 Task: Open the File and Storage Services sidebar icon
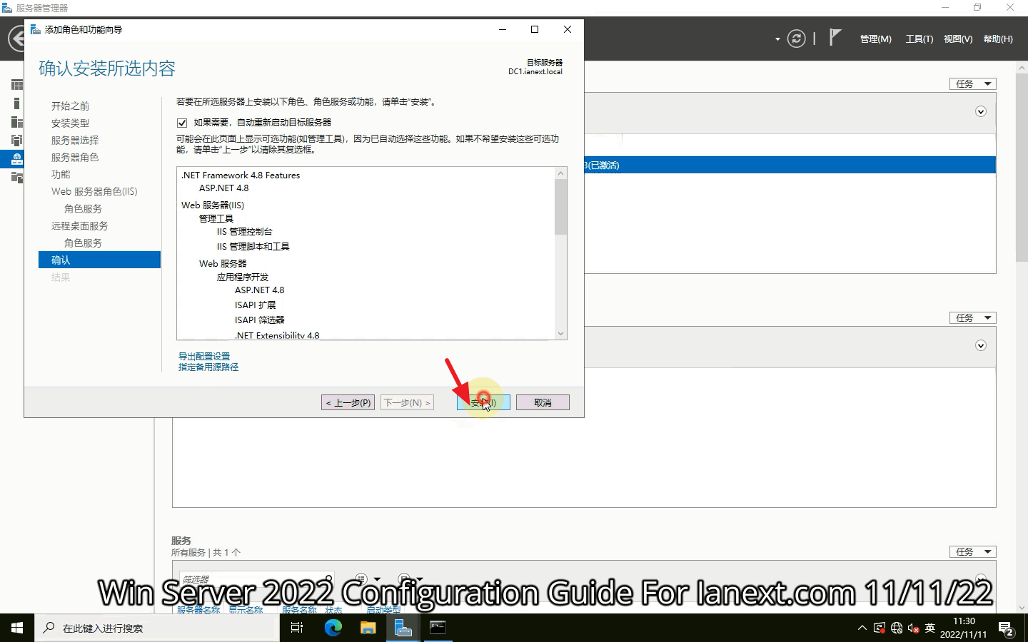tap(17, 177)
